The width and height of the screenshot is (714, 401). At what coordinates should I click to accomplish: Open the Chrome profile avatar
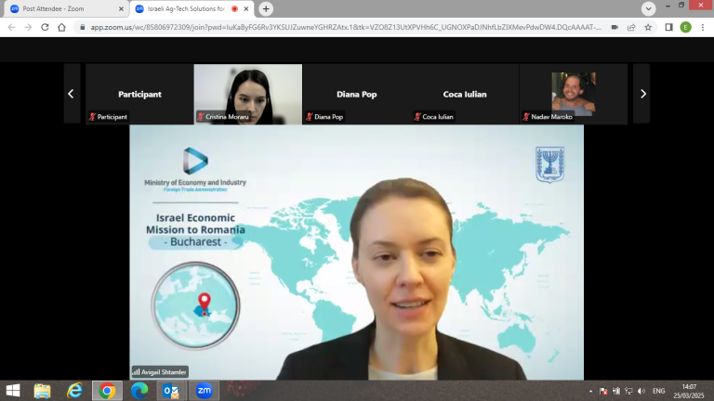point(686,27)
